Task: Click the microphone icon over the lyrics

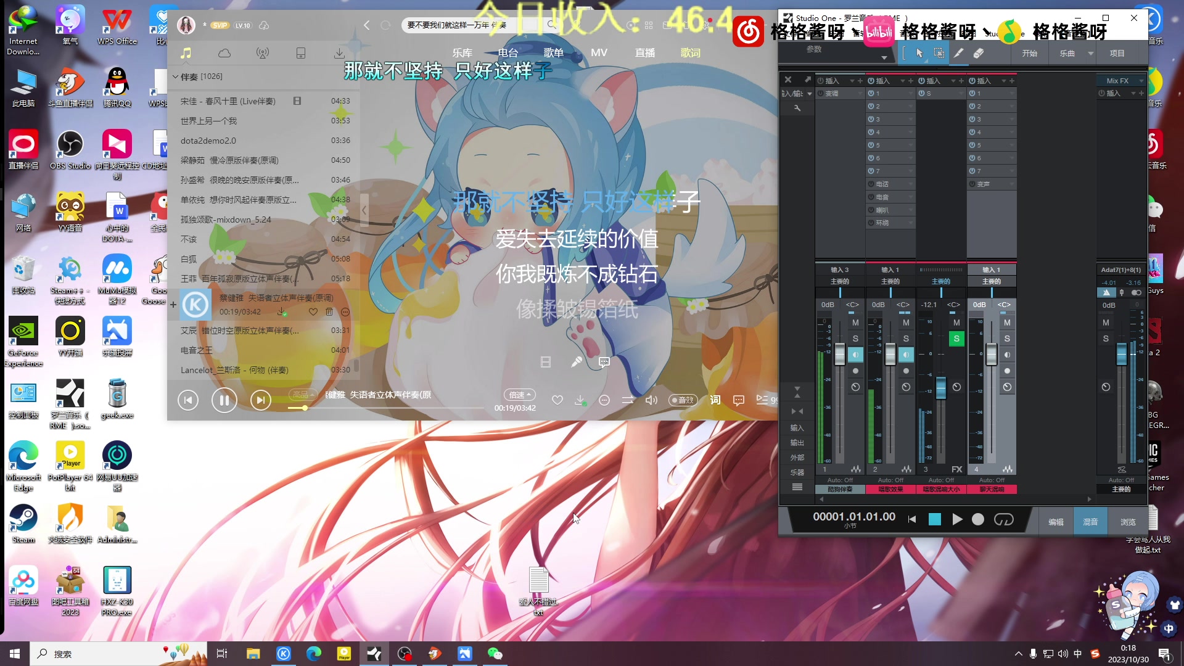Action: (577, 362)
